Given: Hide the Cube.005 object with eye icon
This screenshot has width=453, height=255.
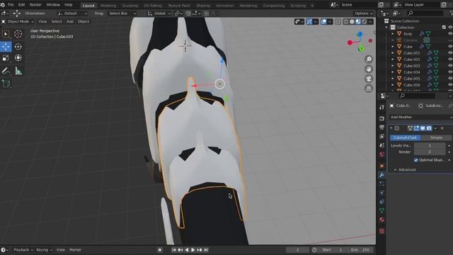Looking at the screenshot, I should pos(450,79).
